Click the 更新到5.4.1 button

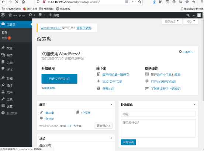(x=104, y=126)
